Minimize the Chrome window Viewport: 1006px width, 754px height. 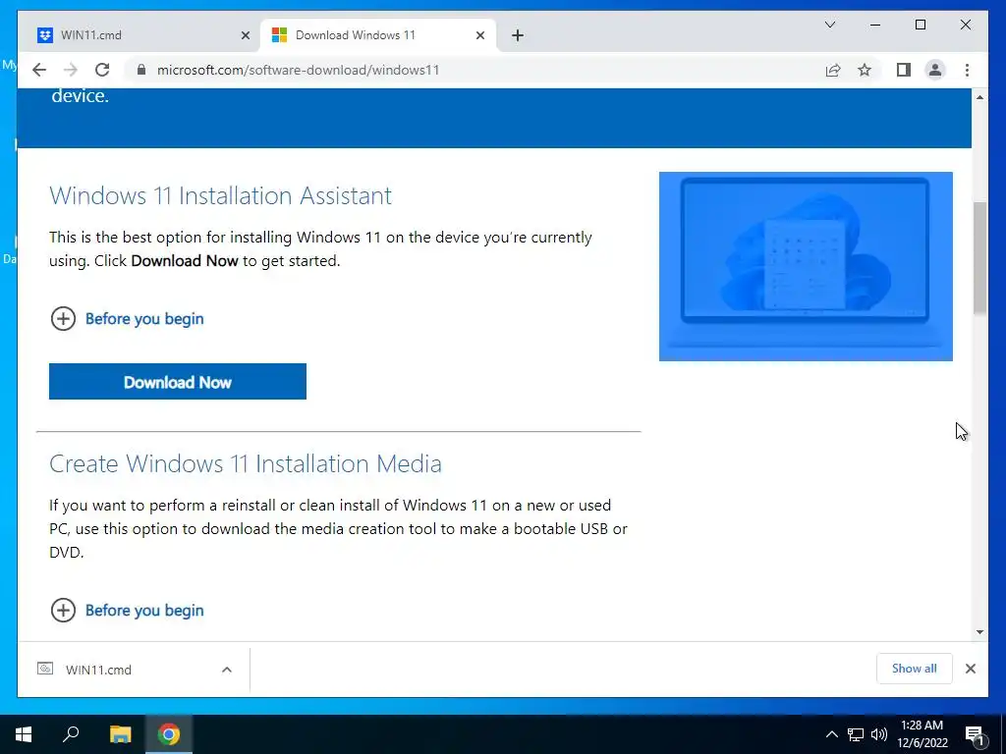(875, 25)
